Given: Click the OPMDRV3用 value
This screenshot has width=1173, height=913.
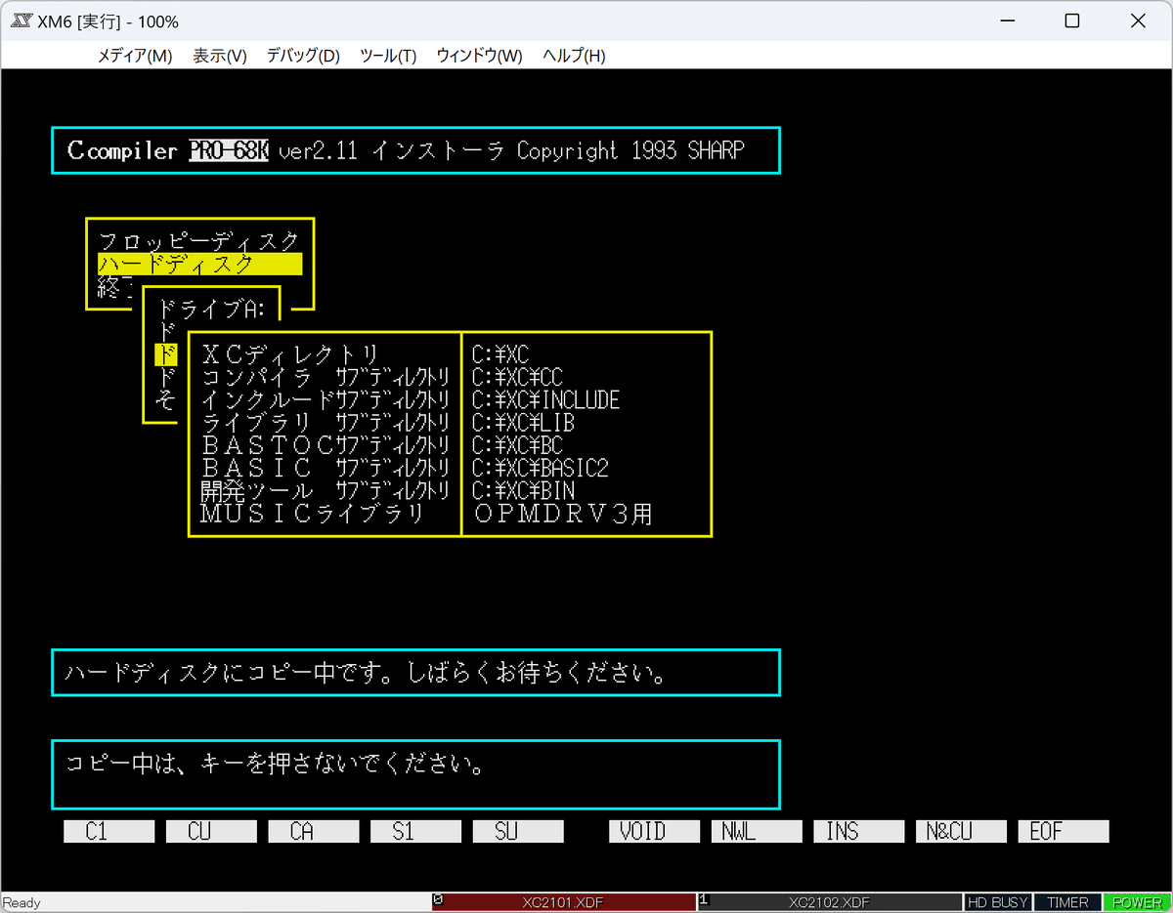Looking at the screenshot, I should coord(563,515).
